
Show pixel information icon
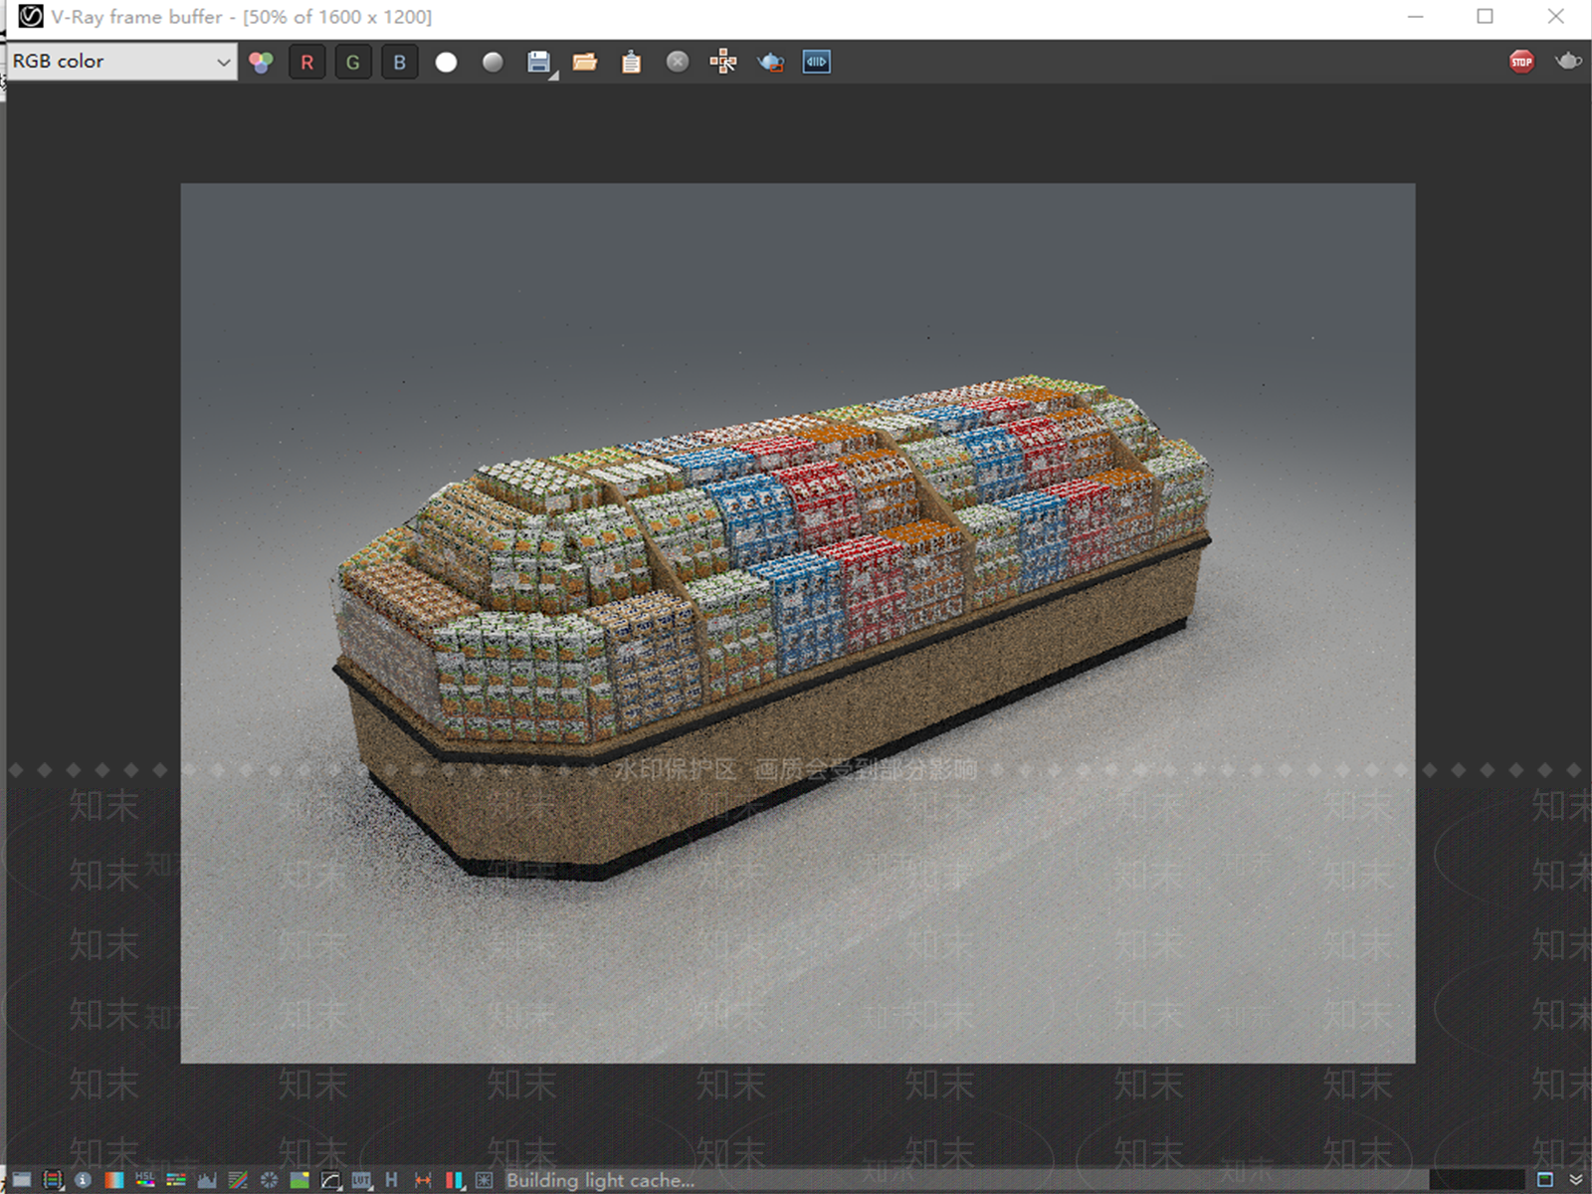(83, 1180)
